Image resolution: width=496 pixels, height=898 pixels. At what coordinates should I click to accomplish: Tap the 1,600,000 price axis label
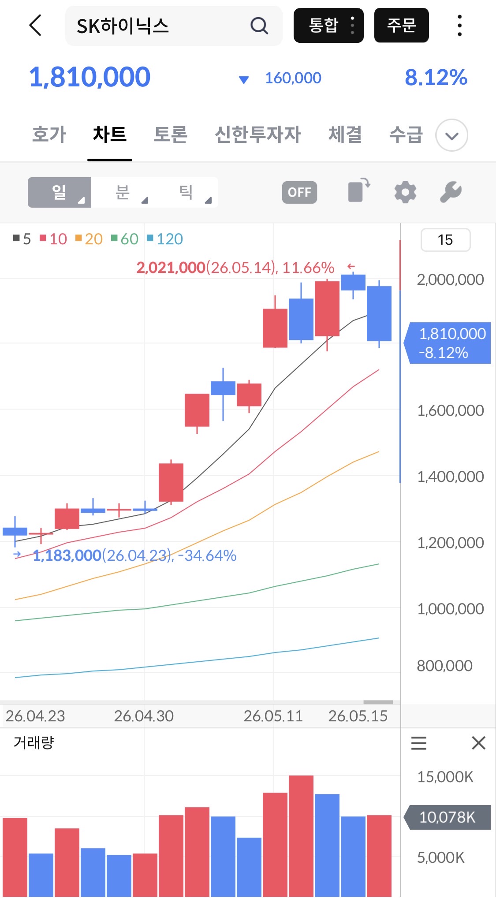coord(451,410)
